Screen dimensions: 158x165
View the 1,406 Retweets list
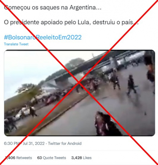click(18, 158)
